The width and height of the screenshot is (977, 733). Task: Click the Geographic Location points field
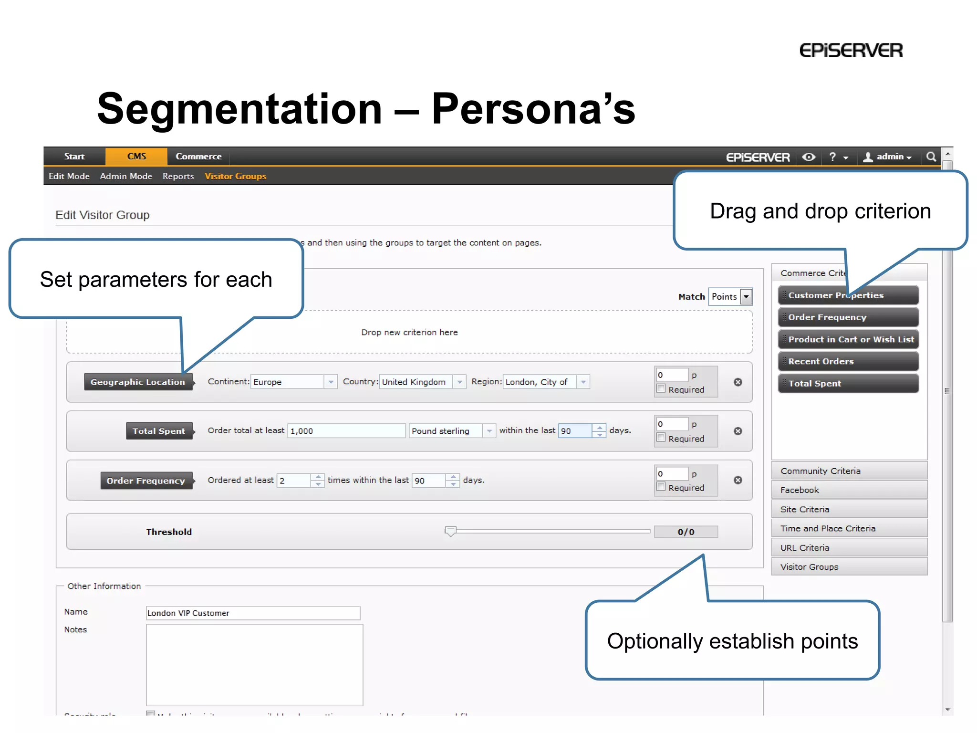672,375
